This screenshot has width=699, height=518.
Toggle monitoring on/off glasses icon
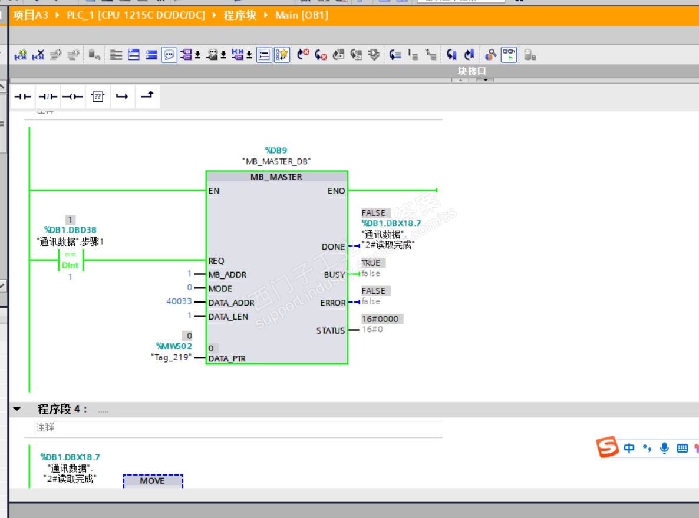click(x=509, y=55)
